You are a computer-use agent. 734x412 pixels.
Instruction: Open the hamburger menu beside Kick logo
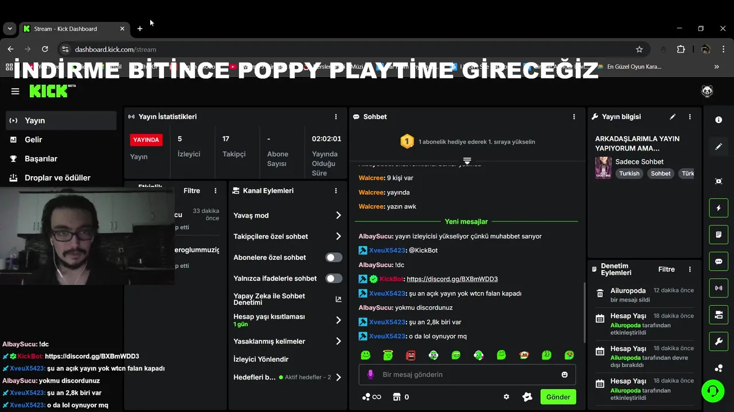[15, 91]
